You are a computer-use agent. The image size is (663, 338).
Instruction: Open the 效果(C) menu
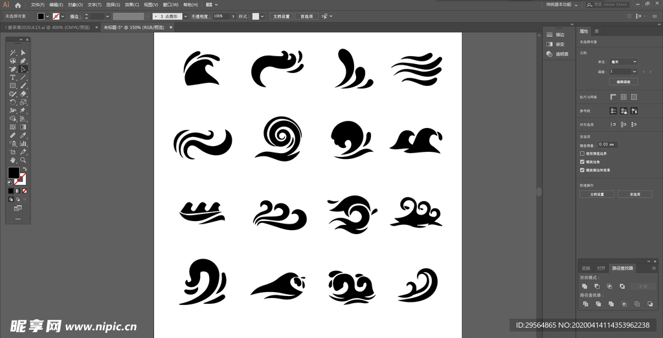tap(131, 5)
